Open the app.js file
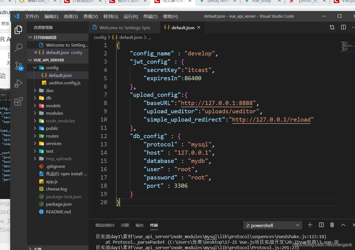Screen dimensions: 355x250 pyautogui.click(x=58, y=181)
